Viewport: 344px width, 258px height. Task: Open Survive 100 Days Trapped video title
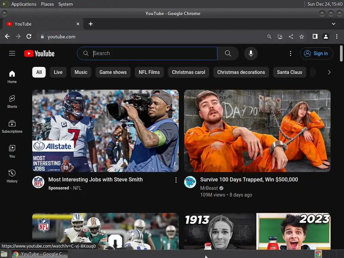click(x=249, y=179)
